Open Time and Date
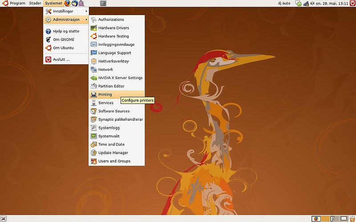Screen dimensions: 356x222 [x=117, y=144]
